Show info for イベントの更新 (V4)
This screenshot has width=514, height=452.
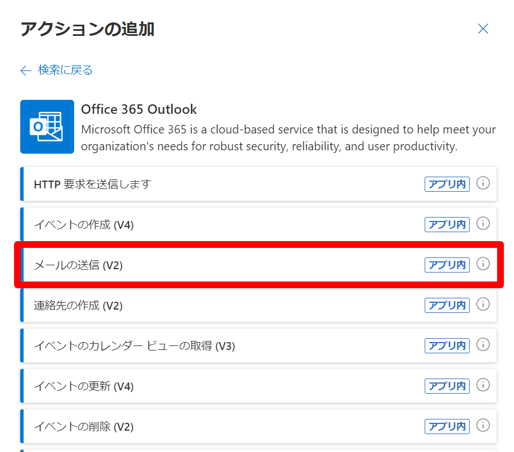click(x=483, y=385)
